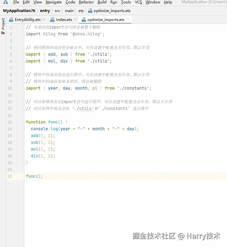Close the Index.ets tab

click(x=75, y=19)
